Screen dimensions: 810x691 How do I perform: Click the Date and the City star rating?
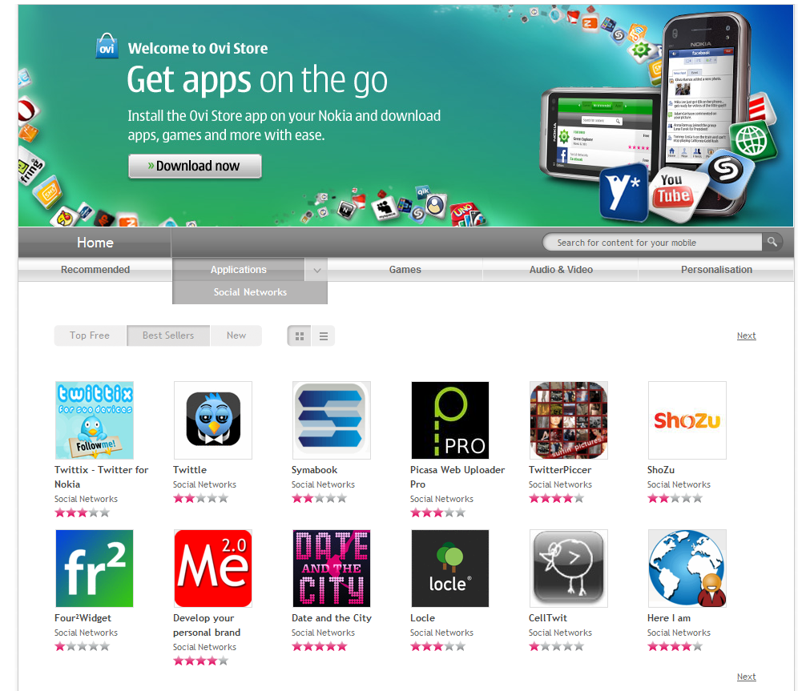tap(319, 647)
